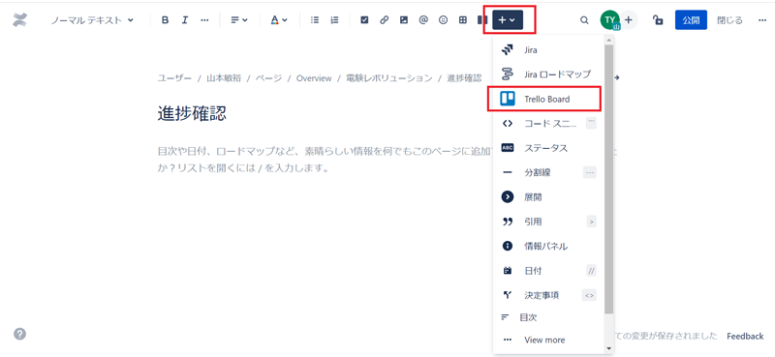The image size is (775, 357).
Task: Open the text alignment dropdown
Action: [239, 20]
